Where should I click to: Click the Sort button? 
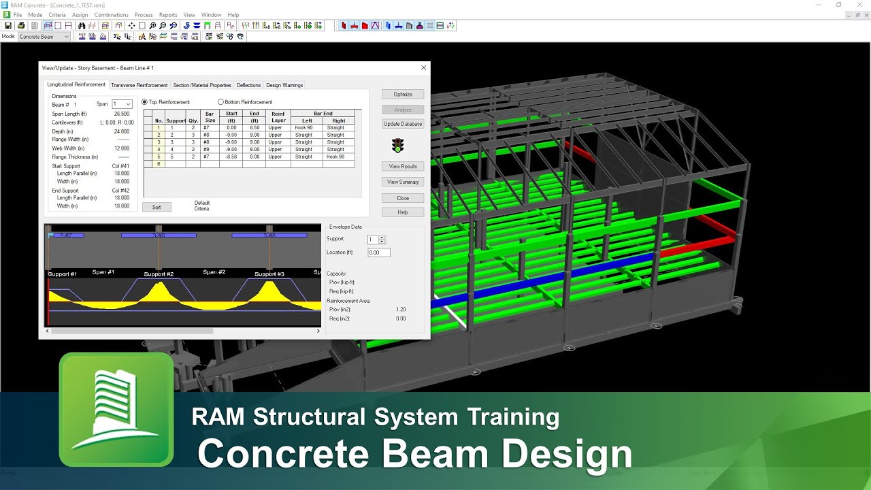[x=157, y=207]
